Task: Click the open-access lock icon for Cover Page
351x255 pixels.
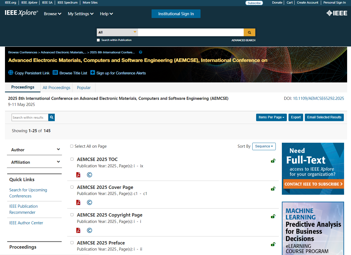Action: coord(273,189)
